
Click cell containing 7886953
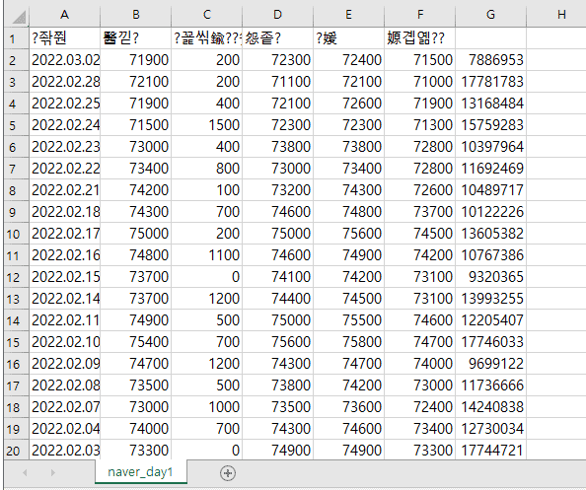pos(490,60)
